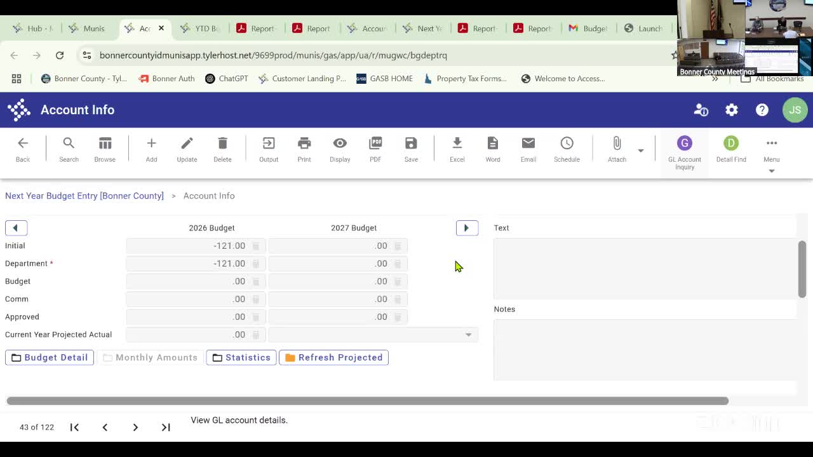Print using the Print icon
The height and width of the screenshot is (457, 813).
pyautogui.click(x=304, y=150)
